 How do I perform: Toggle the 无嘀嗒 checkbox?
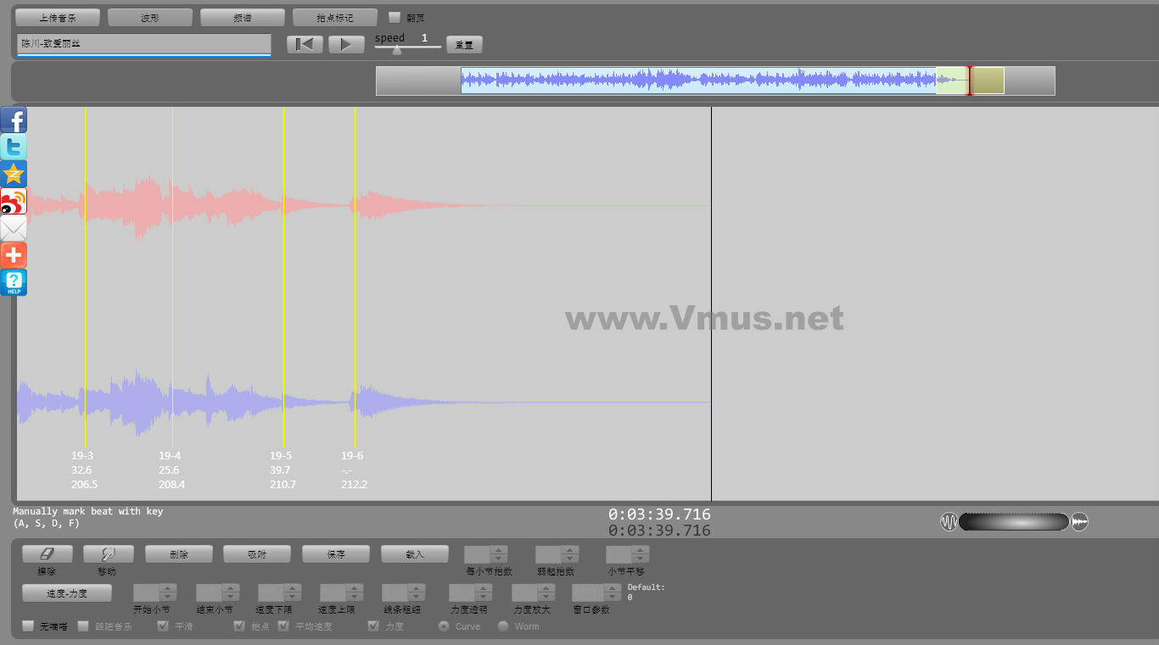[29, 626]
